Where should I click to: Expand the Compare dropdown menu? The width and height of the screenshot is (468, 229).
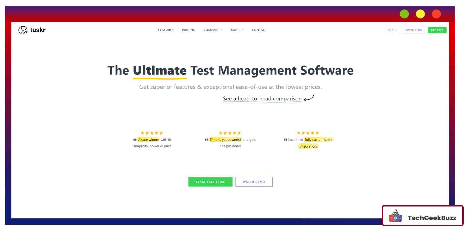click(213, 30)
